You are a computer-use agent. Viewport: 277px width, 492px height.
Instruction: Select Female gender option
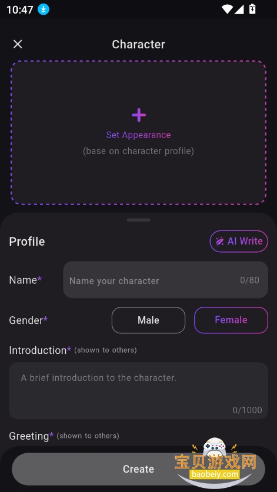(231, 320)
